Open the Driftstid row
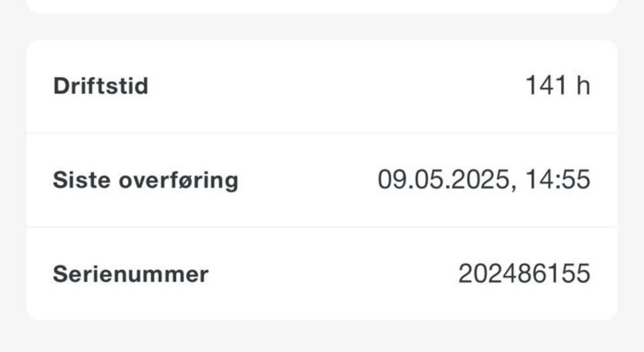The width and height of the screenshot is (644, 352). [322, 86]
